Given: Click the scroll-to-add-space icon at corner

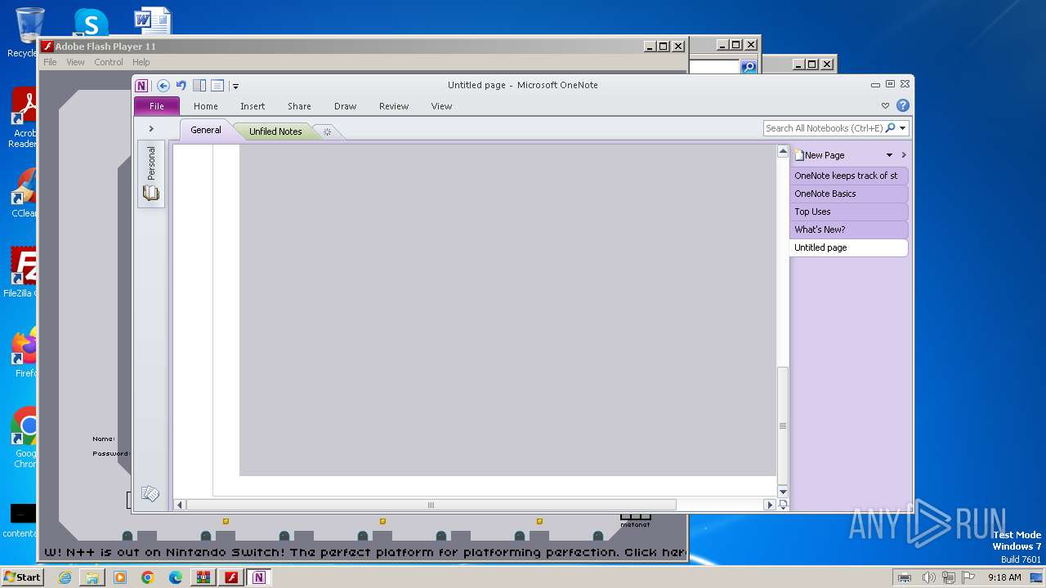Looking at the screenshot, I should (x=783, y=505).
